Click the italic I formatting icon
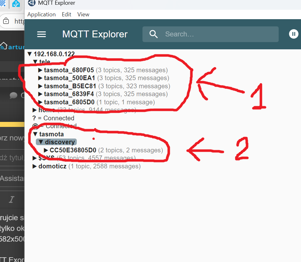Screen dimensions: 301x262 point(12,199)
